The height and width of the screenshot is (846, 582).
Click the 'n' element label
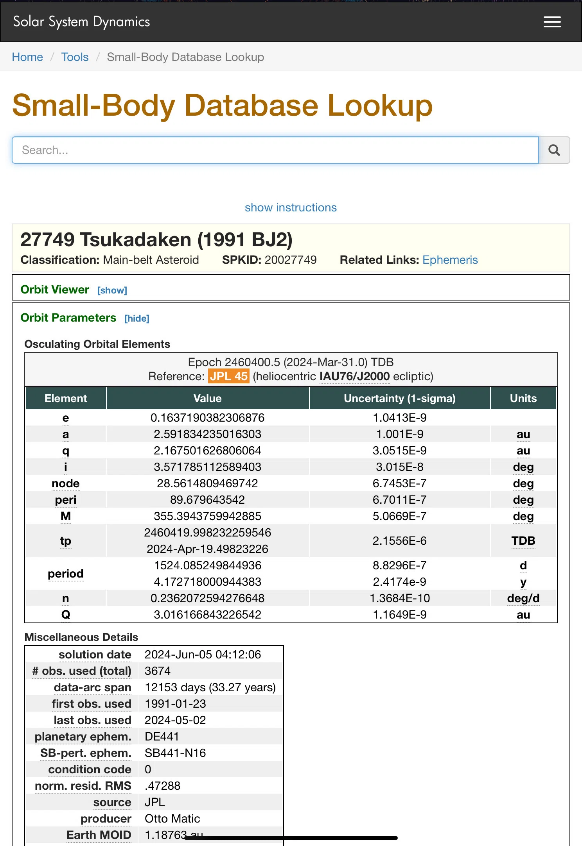(x=66, y=598)
